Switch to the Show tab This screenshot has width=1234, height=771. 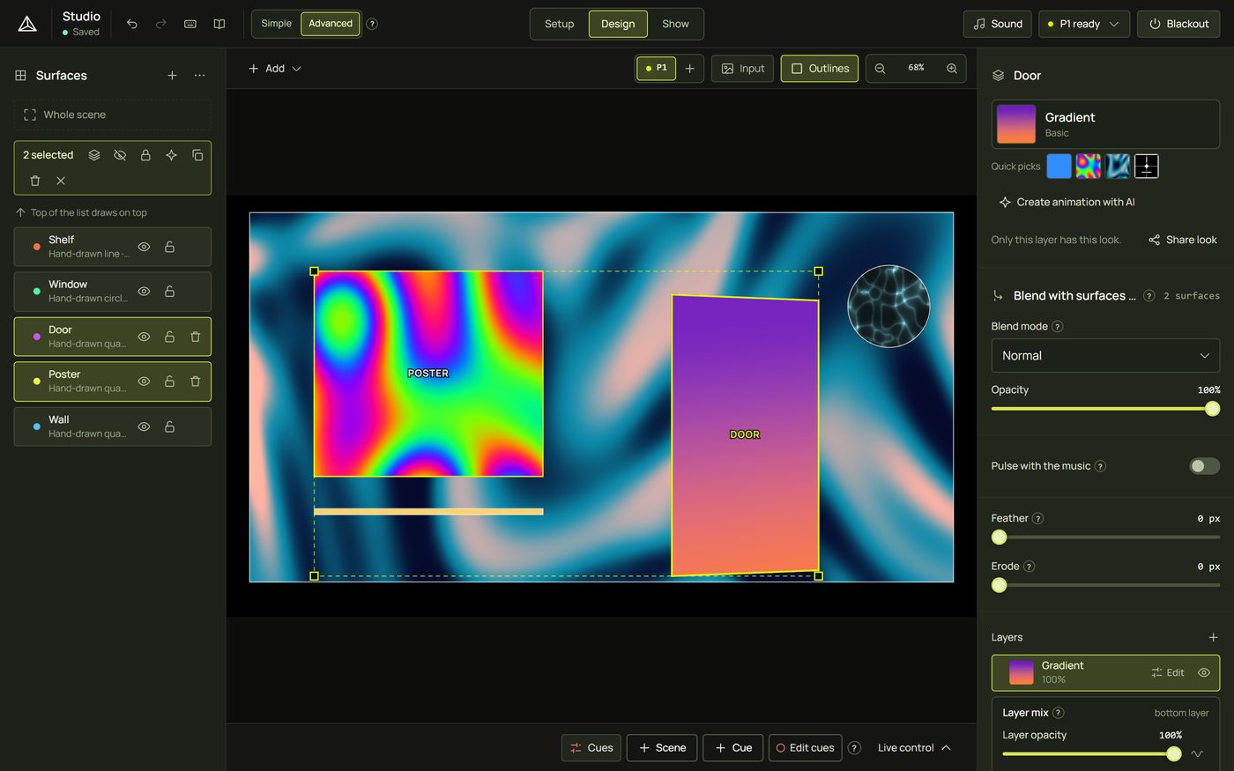pos(675,24)
